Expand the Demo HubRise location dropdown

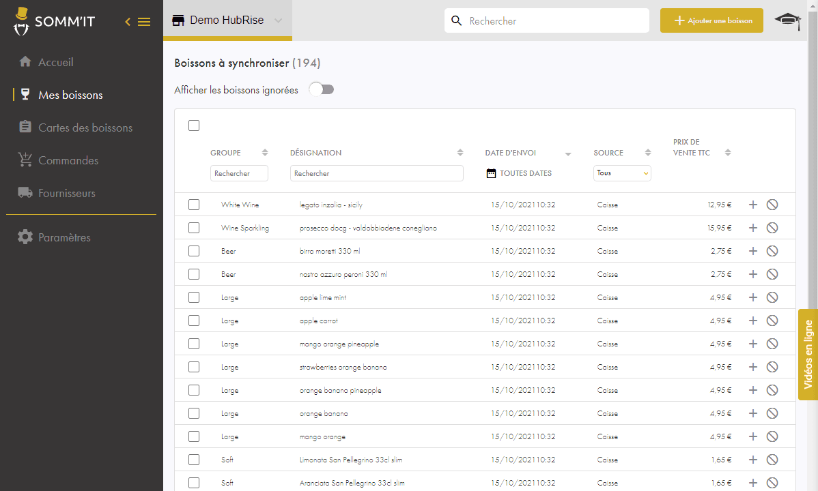click(278, 20)
